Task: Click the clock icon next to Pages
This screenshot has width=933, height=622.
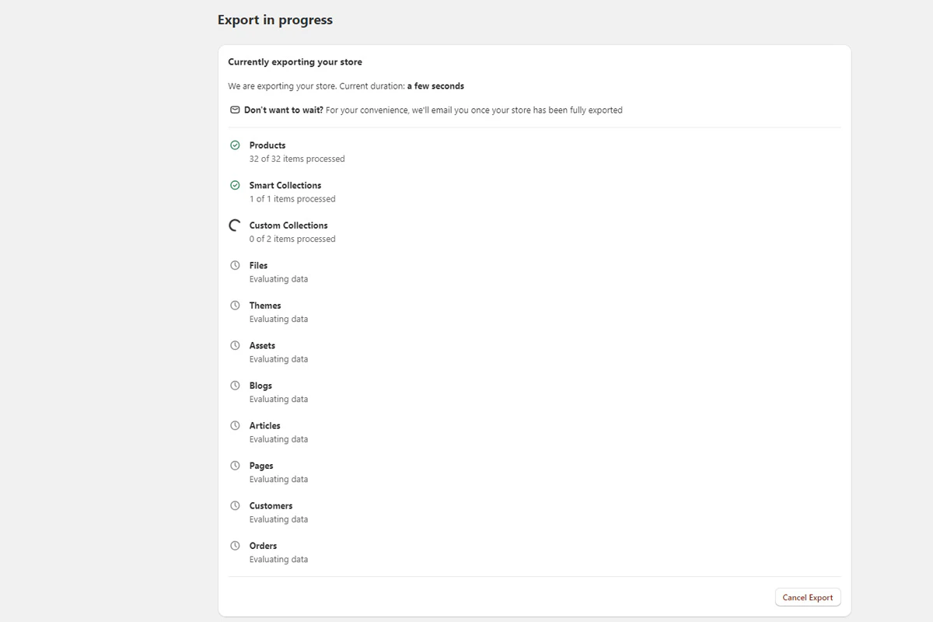Action: pyautogui.click(x=235, y=465)
